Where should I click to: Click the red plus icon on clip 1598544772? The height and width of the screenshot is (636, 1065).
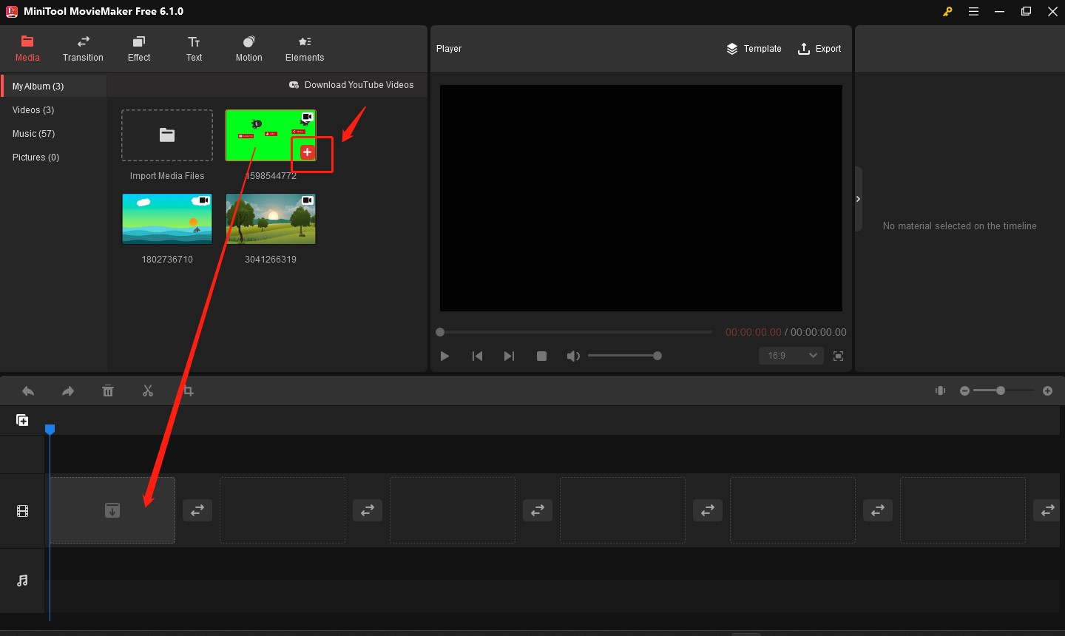tap(307, 152)
